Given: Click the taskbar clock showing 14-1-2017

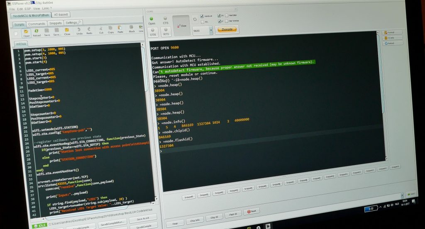Looking at the screenshot, I should (405, 202).
